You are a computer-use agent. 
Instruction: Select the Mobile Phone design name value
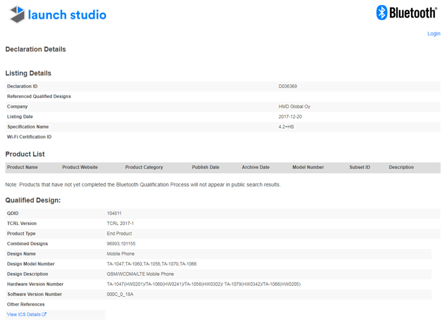[x=121, y=254]
